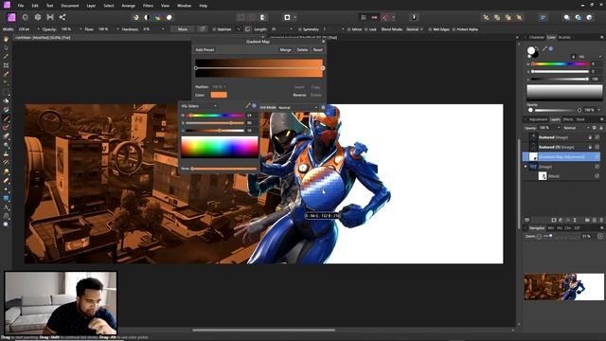Click Add Preset in Gradient Map
Viewport: 606px width, 341px height.
click(205, 50)
